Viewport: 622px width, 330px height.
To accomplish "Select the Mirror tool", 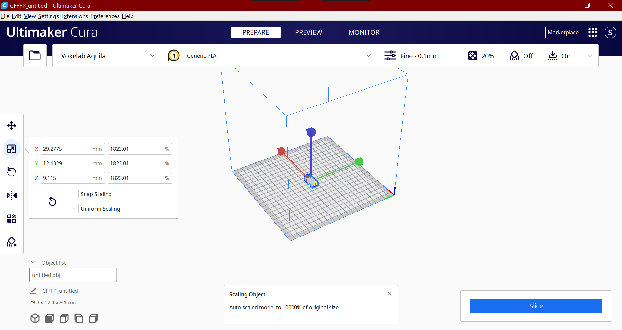I will (x=12, y=195).
